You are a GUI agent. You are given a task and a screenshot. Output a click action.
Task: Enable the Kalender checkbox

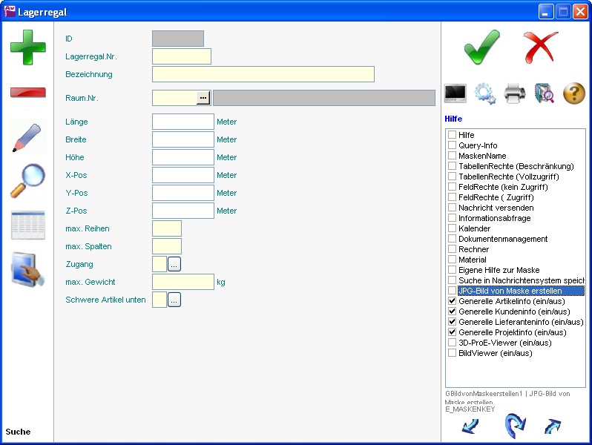pos(452,229)
